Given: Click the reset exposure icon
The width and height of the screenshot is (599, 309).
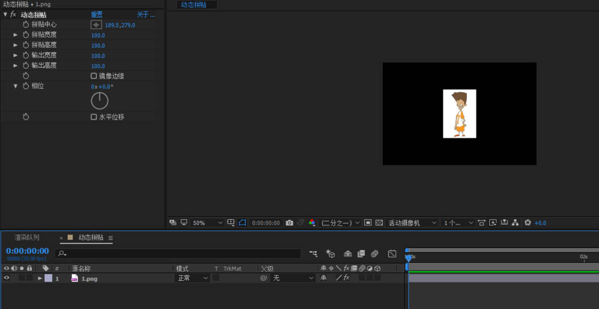Looking at the screenshot, I should [x=528, y=223].
